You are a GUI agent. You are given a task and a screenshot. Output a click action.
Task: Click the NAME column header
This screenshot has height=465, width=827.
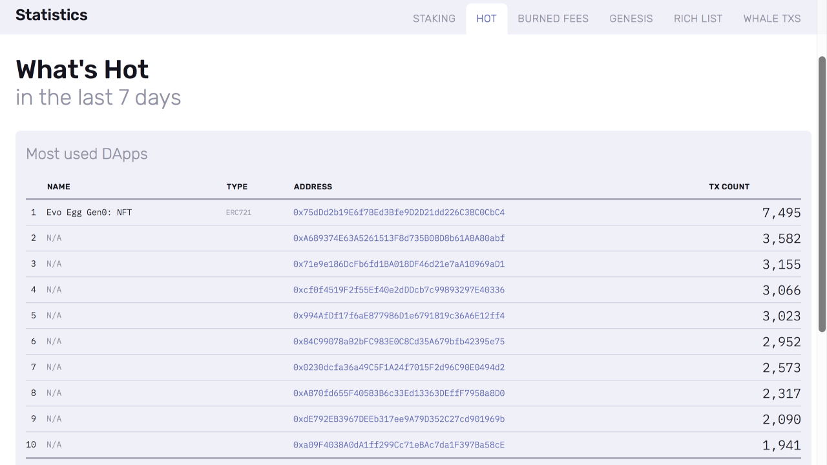pyautogui.click(x=59, y=187)
